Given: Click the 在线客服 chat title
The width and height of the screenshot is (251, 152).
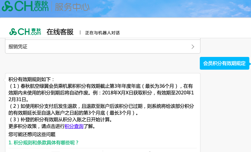Looking at the screenshot, I should click(60, 32).
